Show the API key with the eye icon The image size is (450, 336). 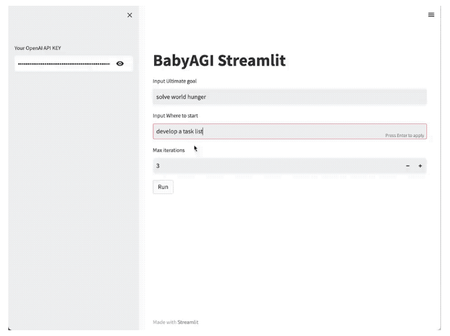coord(120,63)
